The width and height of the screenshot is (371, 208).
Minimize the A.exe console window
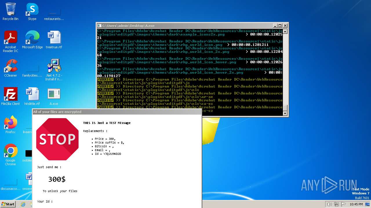(x=275, y=26)
